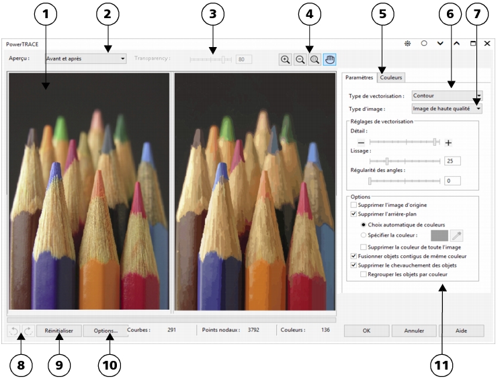The height and width of the screenshot is (379, 504).
Task: Uncheck Fusionner objets contigus de même couleur
Action: pyautogui.click(x=354, y=256)
